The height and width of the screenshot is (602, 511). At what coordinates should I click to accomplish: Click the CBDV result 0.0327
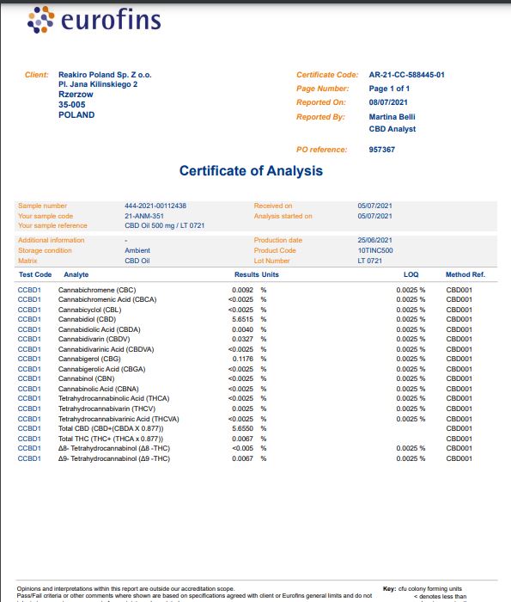[x=242, y=340]
